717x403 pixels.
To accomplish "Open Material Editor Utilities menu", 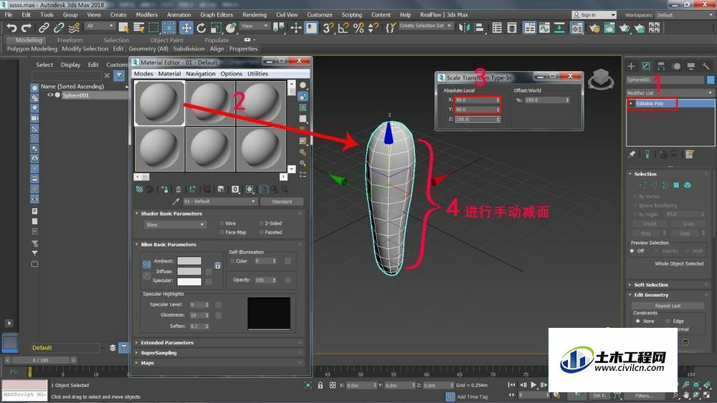I will coord(257,74).
